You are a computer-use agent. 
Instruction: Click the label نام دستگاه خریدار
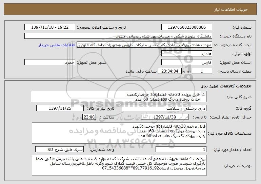pos(236,36)
